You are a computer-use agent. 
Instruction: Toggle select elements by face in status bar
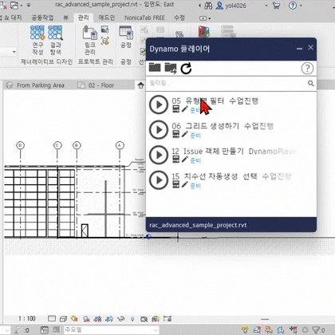[x=281, y=330]
